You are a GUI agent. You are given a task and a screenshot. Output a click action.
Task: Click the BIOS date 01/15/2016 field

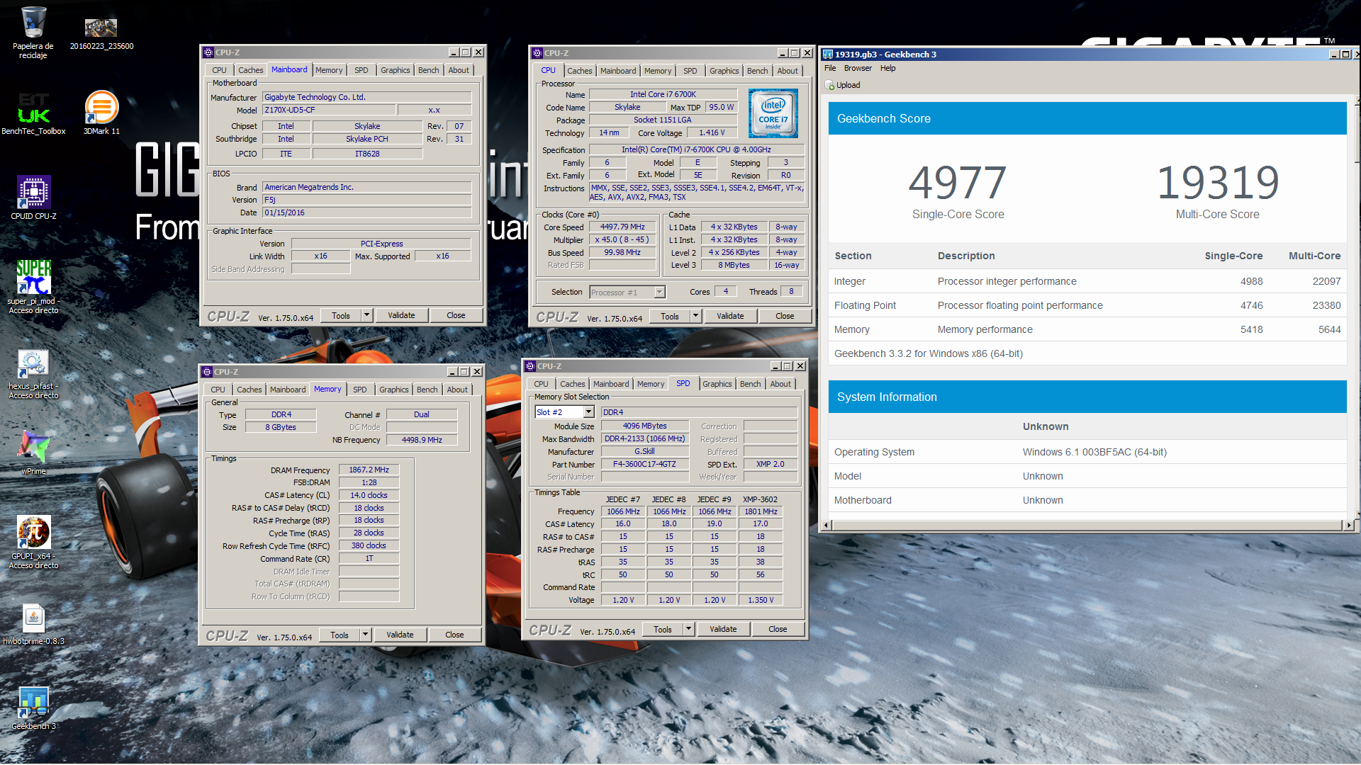pos(366,212)
